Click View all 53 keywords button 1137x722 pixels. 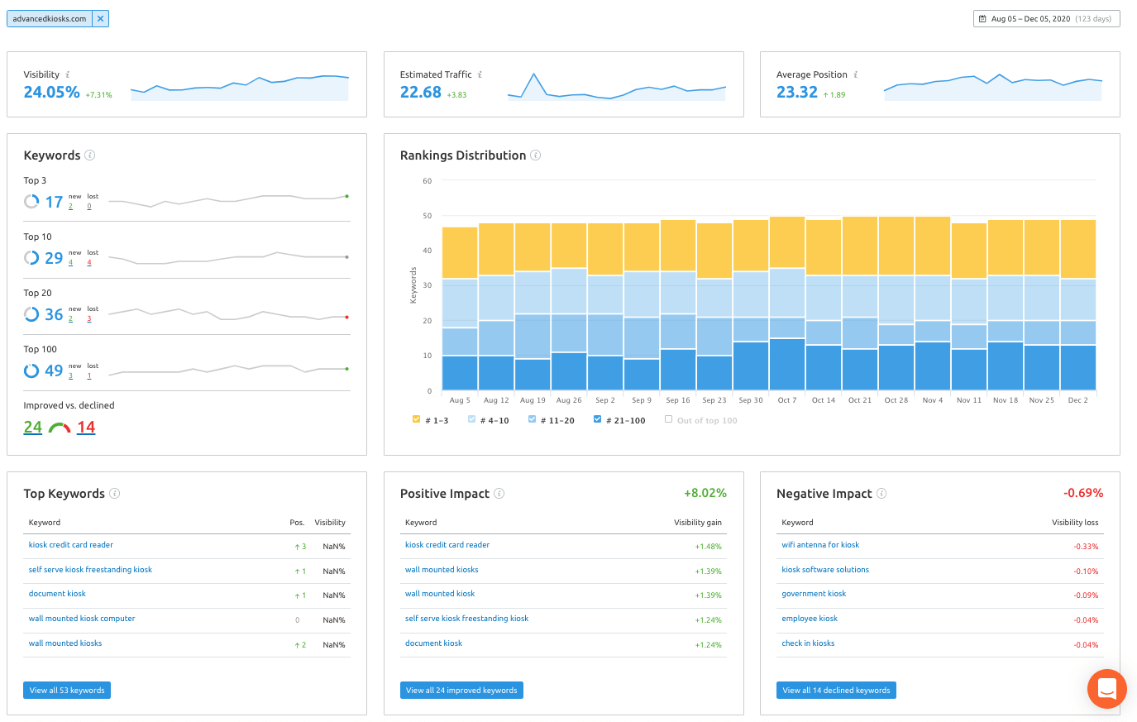coord(67,691)
